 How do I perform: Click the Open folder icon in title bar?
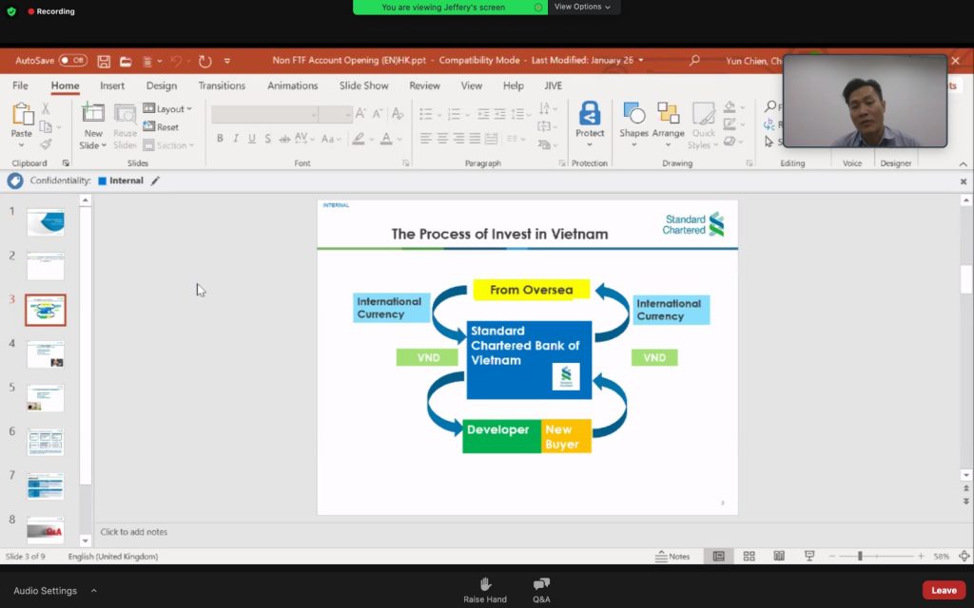[127, 61]
